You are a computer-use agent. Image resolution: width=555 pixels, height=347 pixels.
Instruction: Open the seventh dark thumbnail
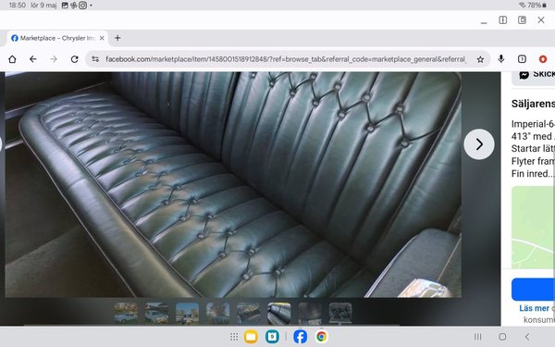point(310,314)
